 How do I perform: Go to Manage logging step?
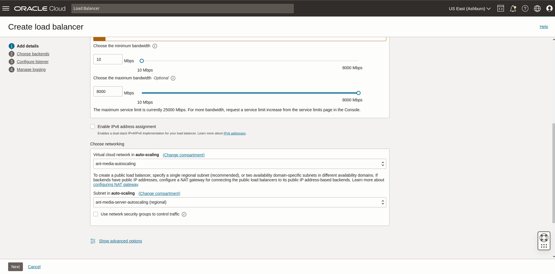pos(31,70)
